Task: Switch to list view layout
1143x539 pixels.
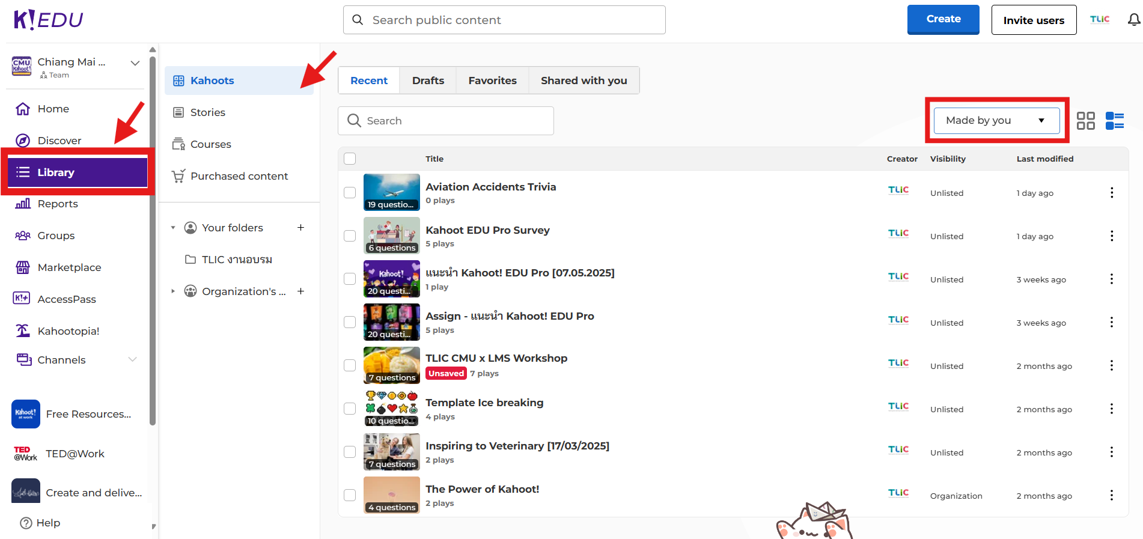Action: (1114, 121)
